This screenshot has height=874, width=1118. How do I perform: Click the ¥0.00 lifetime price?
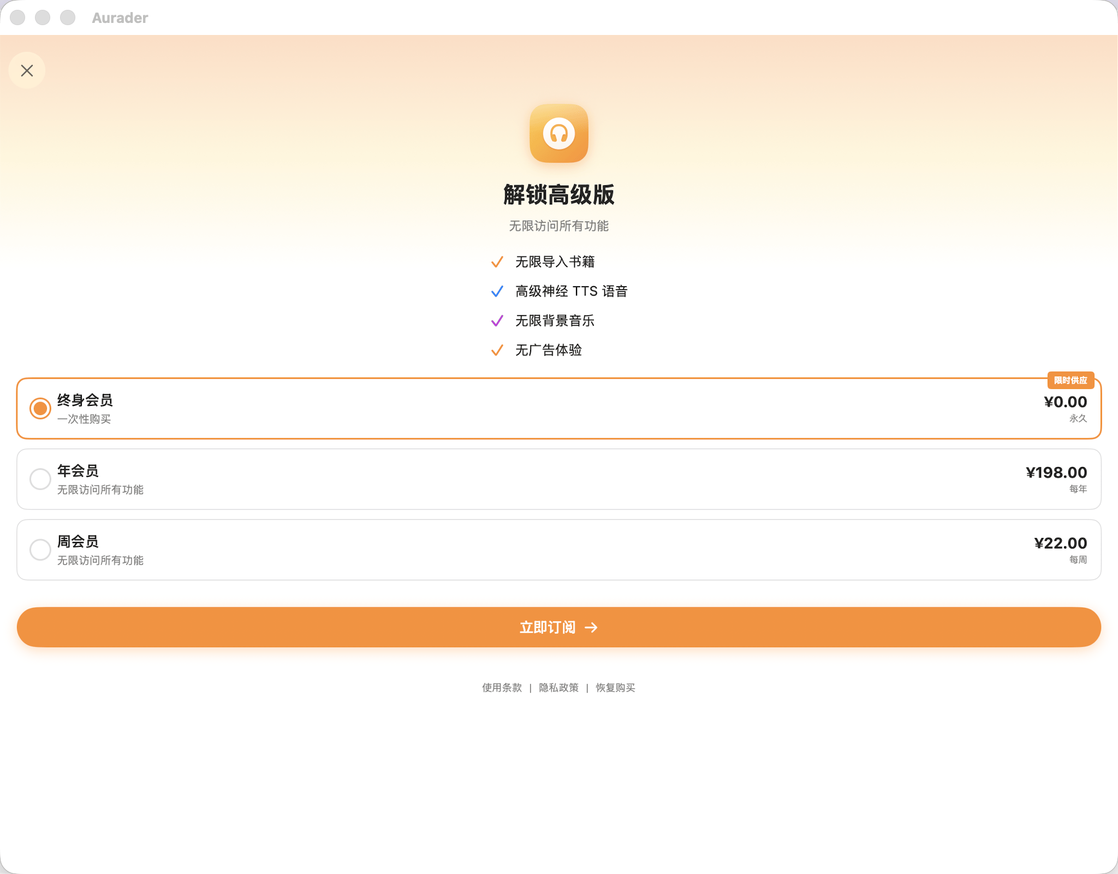1065,402
